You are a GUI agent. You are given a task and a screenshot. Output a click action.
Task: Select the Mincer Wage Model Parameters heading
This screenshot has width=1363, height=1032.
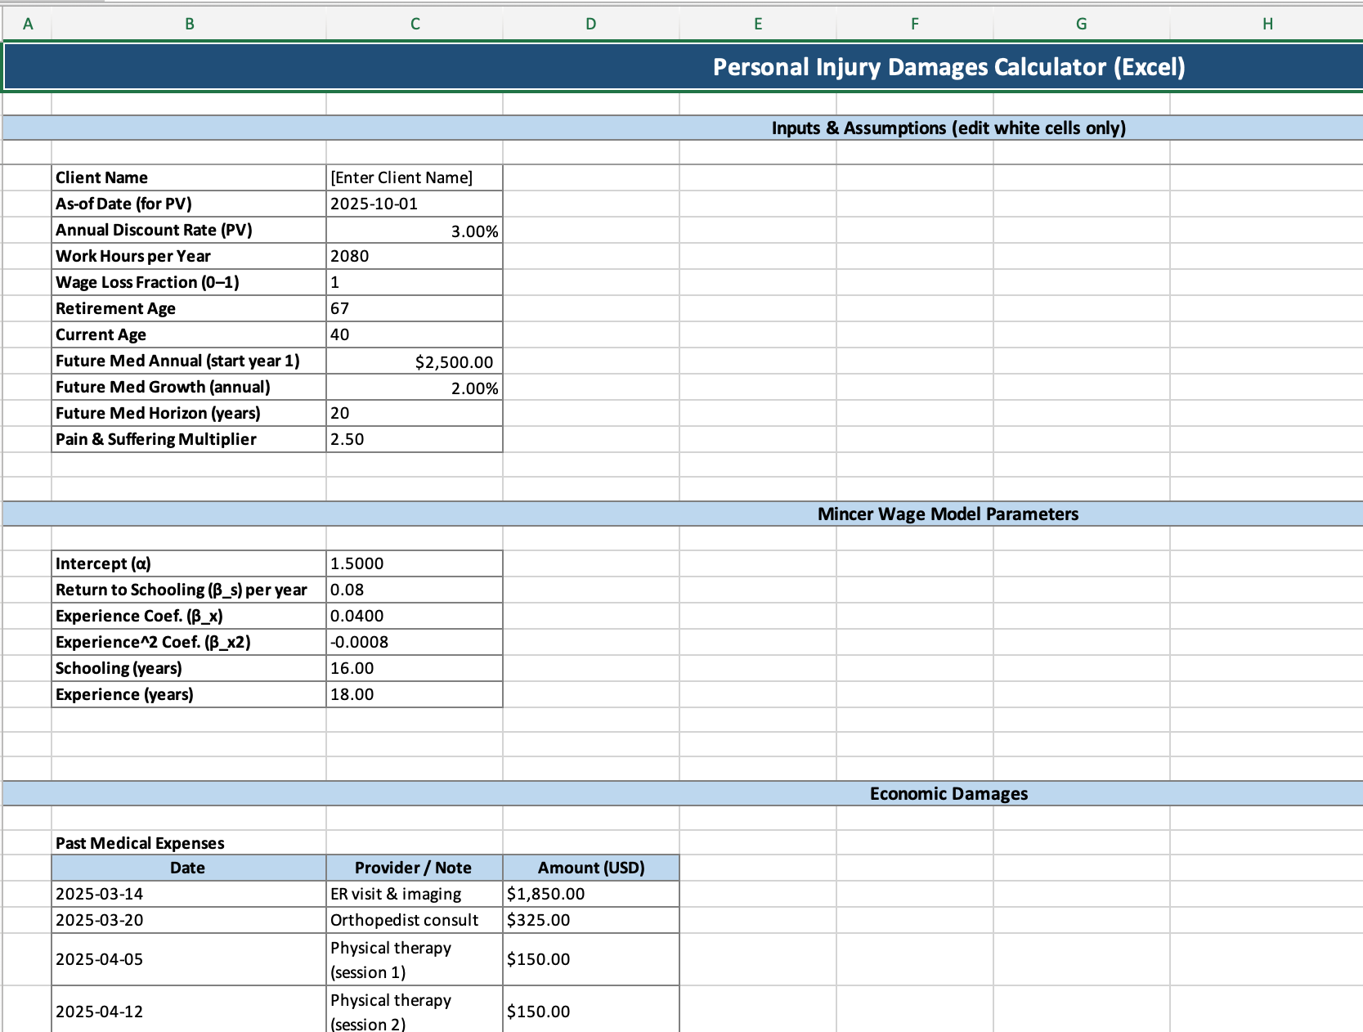pyautogui.click(x=948, y=514)
